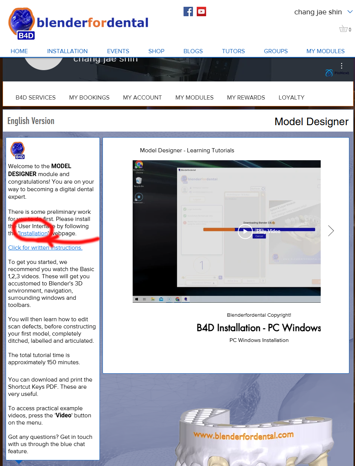Click 'Model Designer - Learning Tutorials' heading
This screenshot has width=355, height=466.
[x=187, y=150]
